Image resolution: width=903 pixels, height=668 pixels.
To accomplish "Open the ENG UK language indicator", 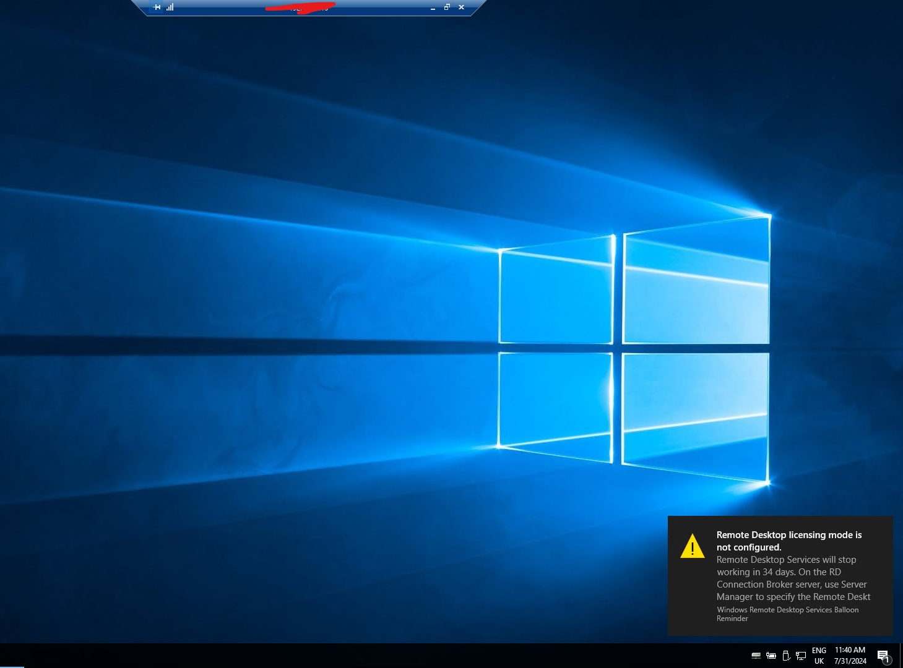I will click(x=819, y=654).
